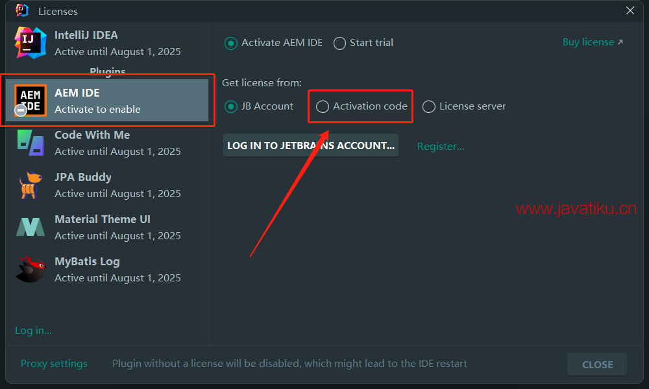Click the plugin-disabled warning message
The image size is (649, 389).
(x=289, y=363)
